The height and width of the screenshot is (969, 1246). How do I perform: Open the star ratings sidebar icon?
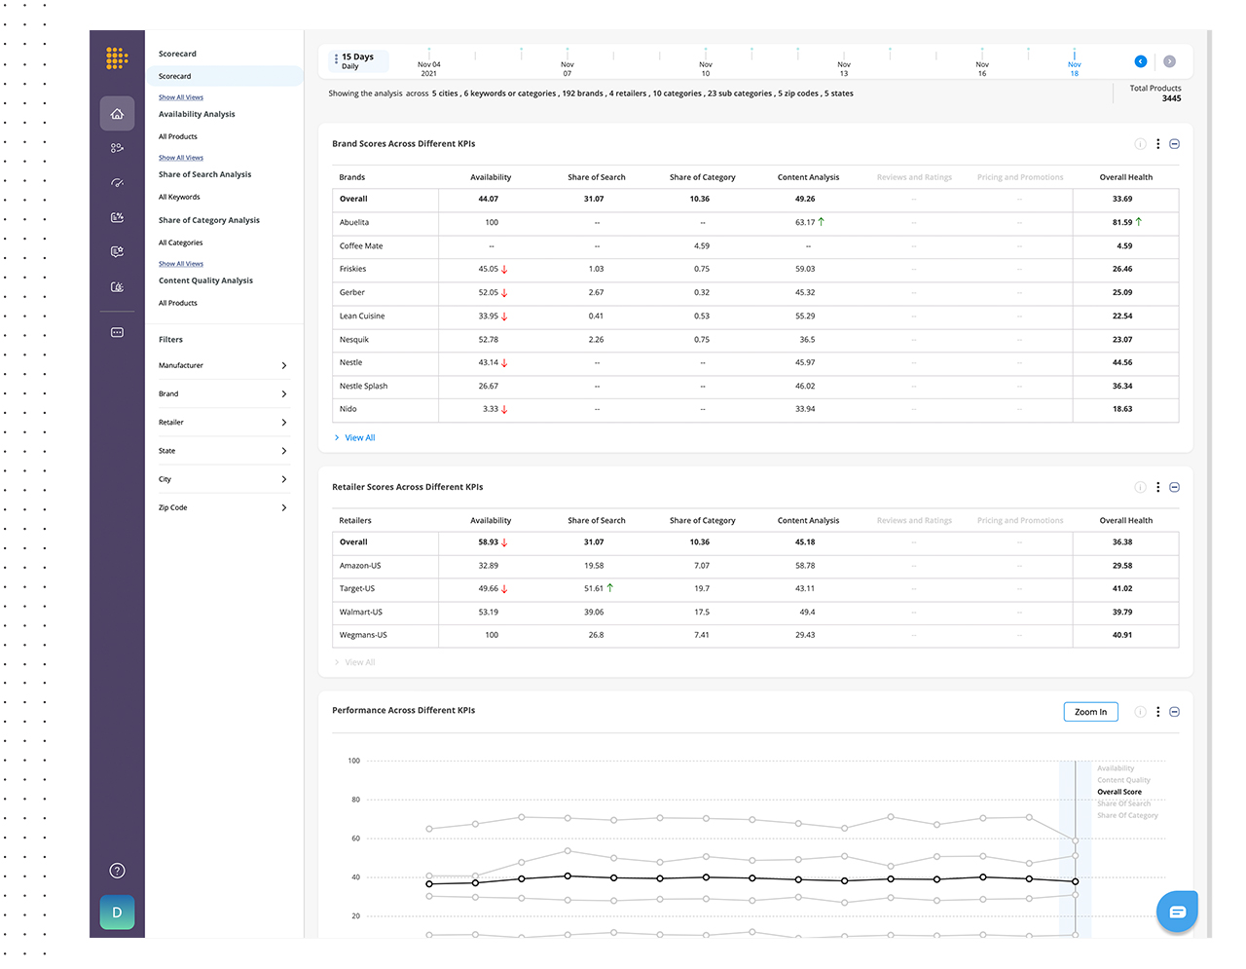point(117,251)
